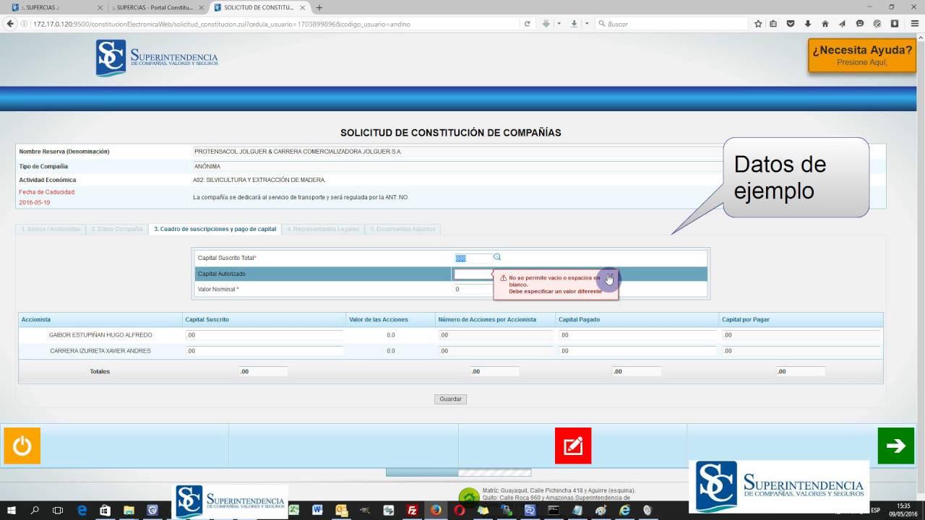Open File Explorer folder on taskbar

[x=129, y=510]
